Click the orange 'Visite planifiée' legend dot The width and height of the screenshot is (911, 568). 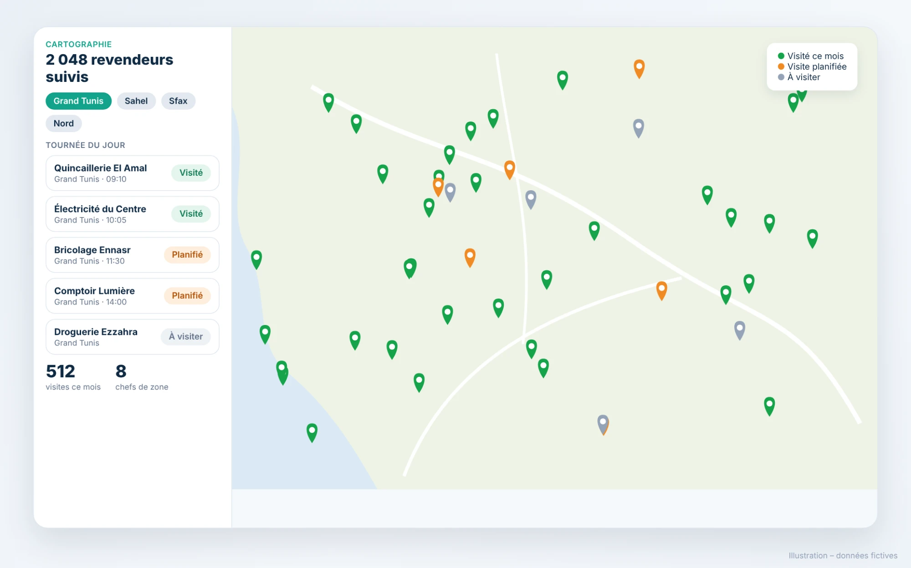[781, 66]
